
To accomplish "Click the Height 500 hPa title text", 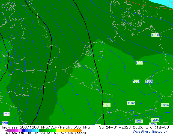I will 75,127.
